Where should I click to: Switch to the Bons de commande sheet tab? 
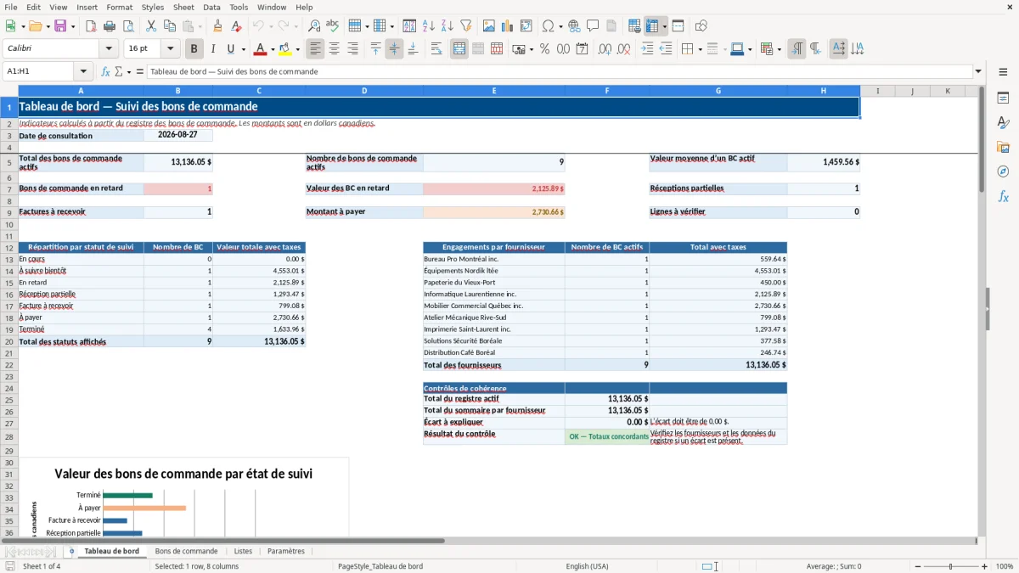186,551
